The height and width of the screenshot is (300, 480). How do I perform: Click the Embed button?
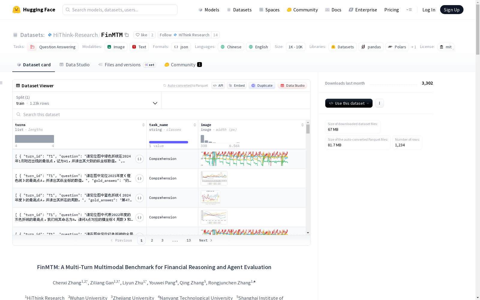pos(237,85)
